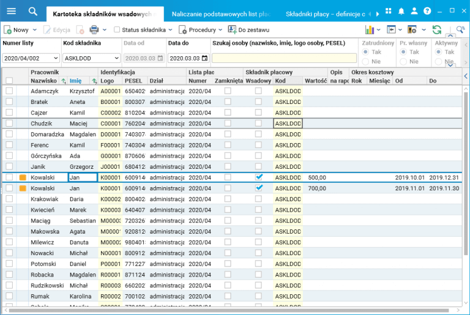
Task: Click the magnifier search icon in title bar
Action: click(33, 11)
